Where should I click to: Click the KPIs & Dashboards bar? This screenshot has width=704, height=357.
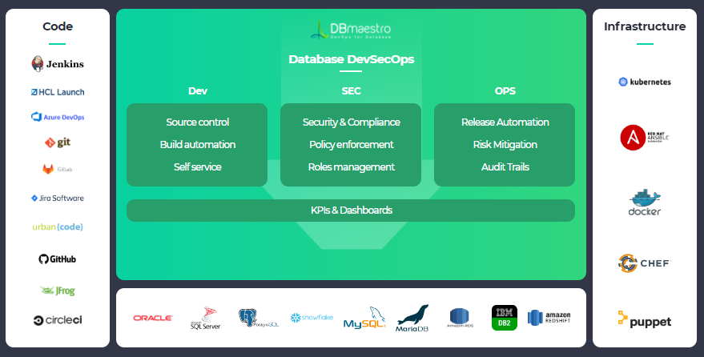[x=351, y=211]
